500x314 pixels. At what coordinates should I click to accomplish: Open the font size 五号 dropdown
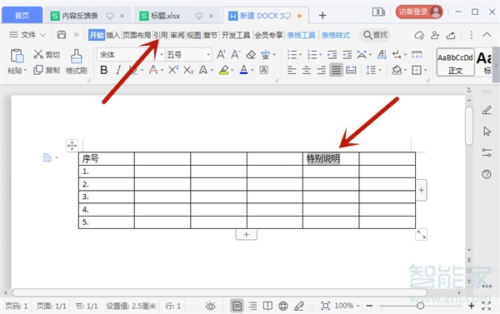pyautogui.click(x=208, y=55)
